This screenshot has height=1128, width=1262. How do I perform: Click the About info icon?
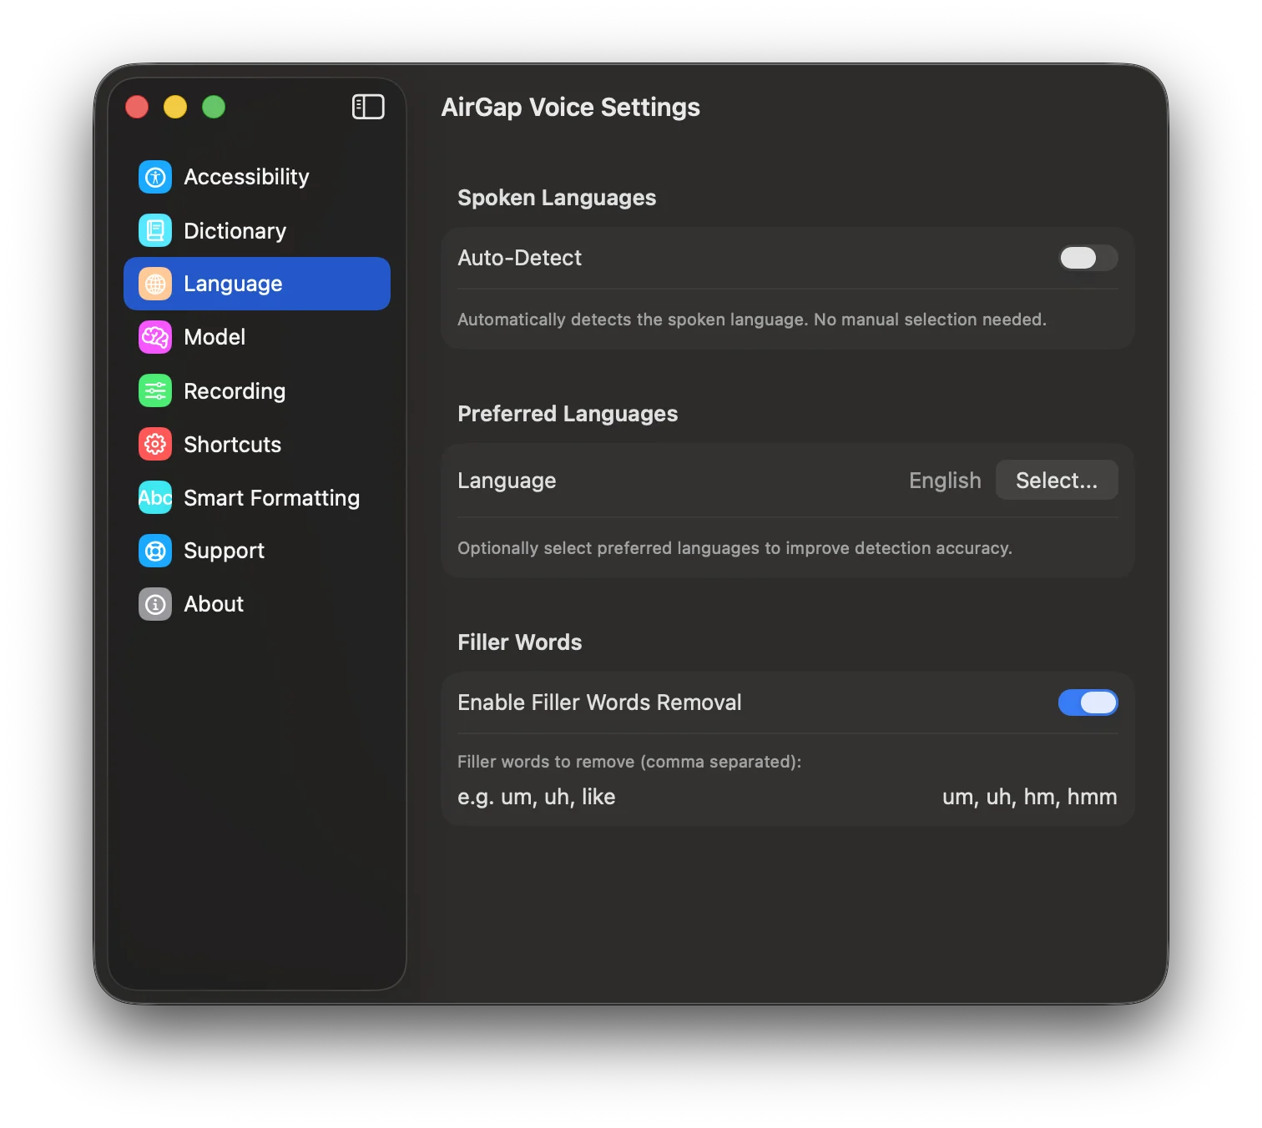155,604
